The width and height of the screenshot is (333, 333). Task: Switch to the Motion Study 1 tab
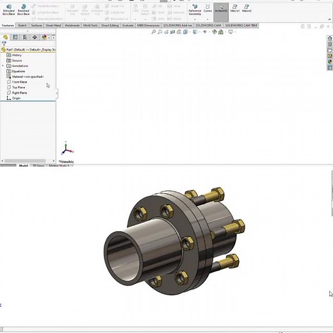click(60, 165)
